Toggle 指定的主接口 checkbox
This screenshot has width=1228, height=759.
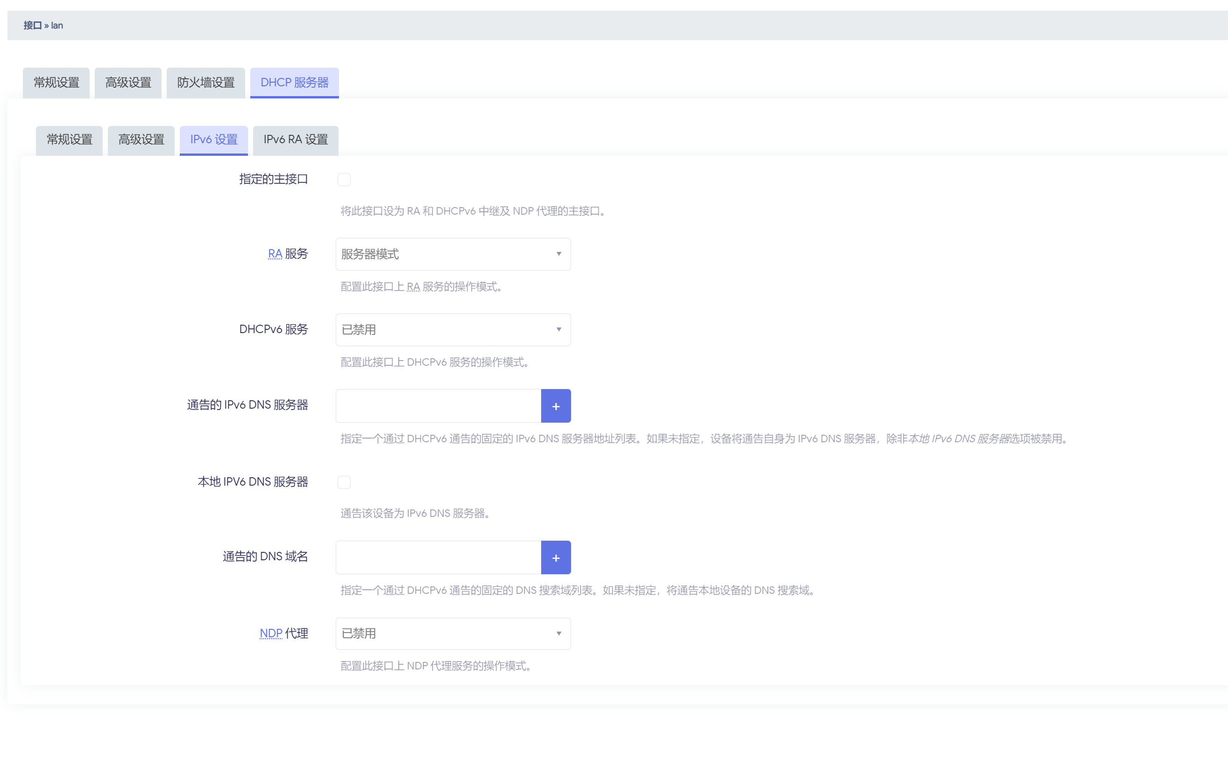click(344, 180)
